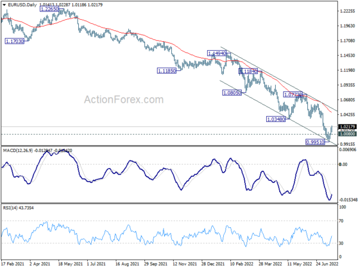Click the current price tag 1.02179
This screenshot has width=358, height=269.
click(x=347, y=127)
